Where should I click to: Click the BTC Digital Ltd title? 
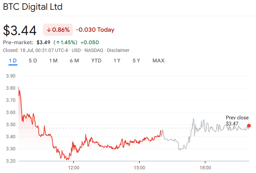tap(33, 7)
